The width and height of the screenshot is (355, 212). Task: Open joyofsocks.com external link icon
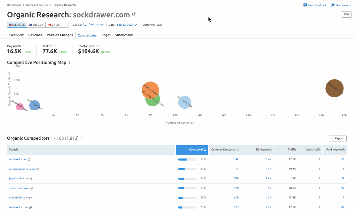pos(31,179)
